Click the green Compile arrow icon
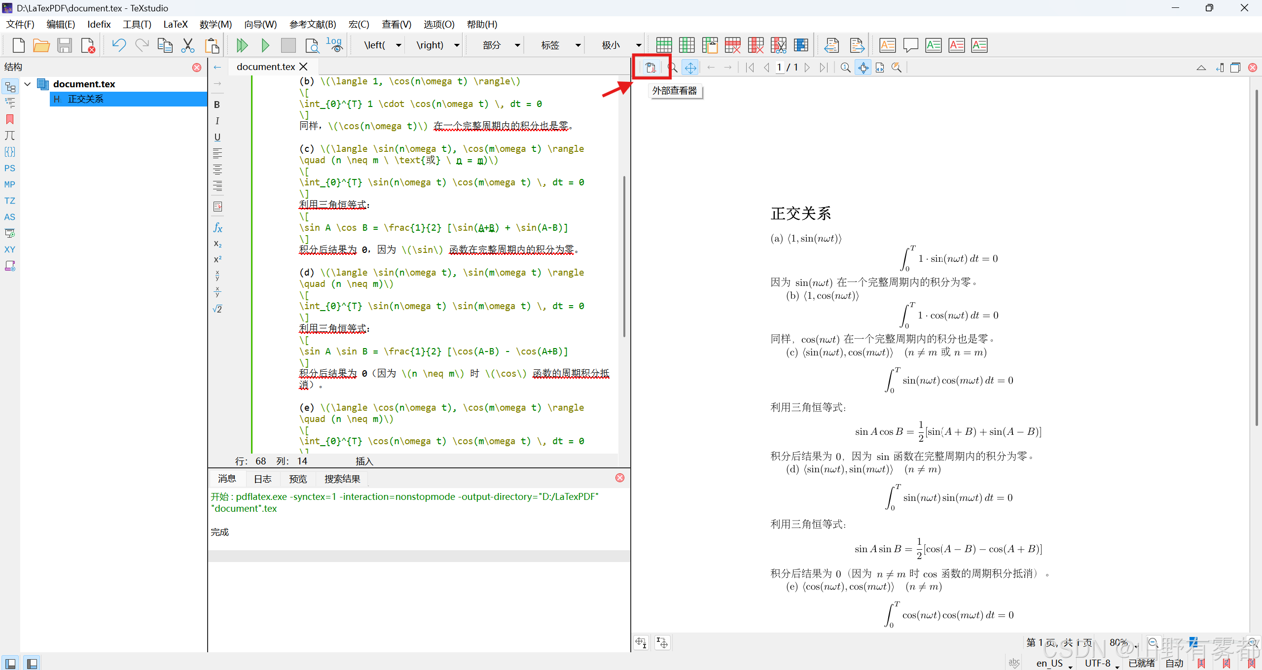The width and height of the screenshot is (1262, 670). 265,45
